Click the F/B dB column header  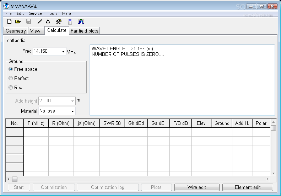[180, 123]
